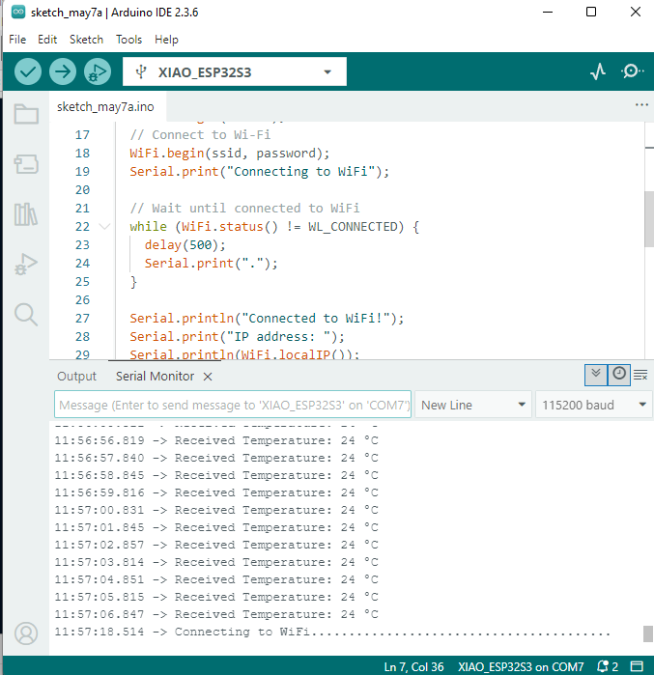Screen dimensions: 654x675
Task: Click the Arduino IDE app logo
Action: coord(17,12)
